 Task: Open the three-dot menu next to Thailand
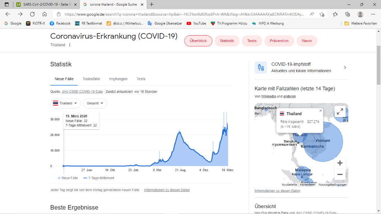coord(70,45)
